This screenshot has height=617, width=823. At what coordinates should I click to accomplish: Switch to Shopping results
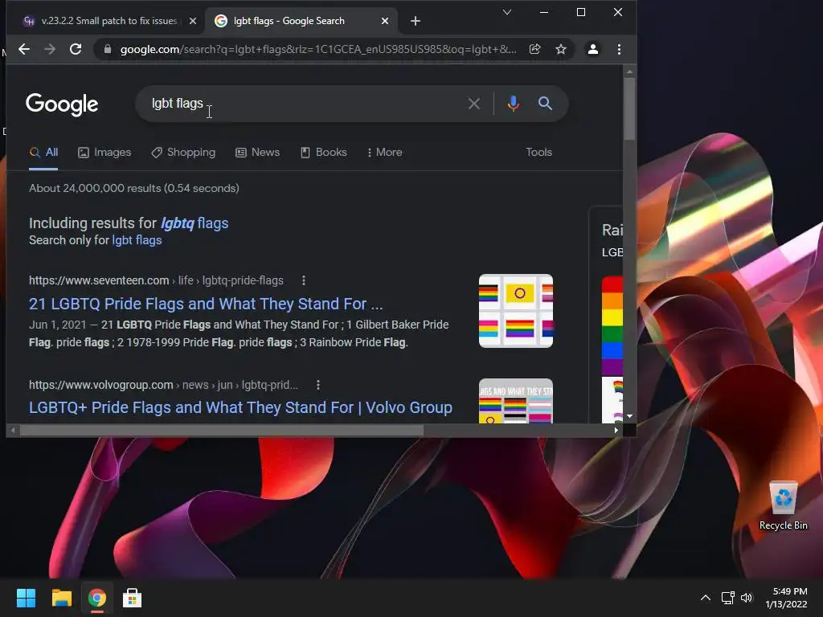[x=183, y=152]
